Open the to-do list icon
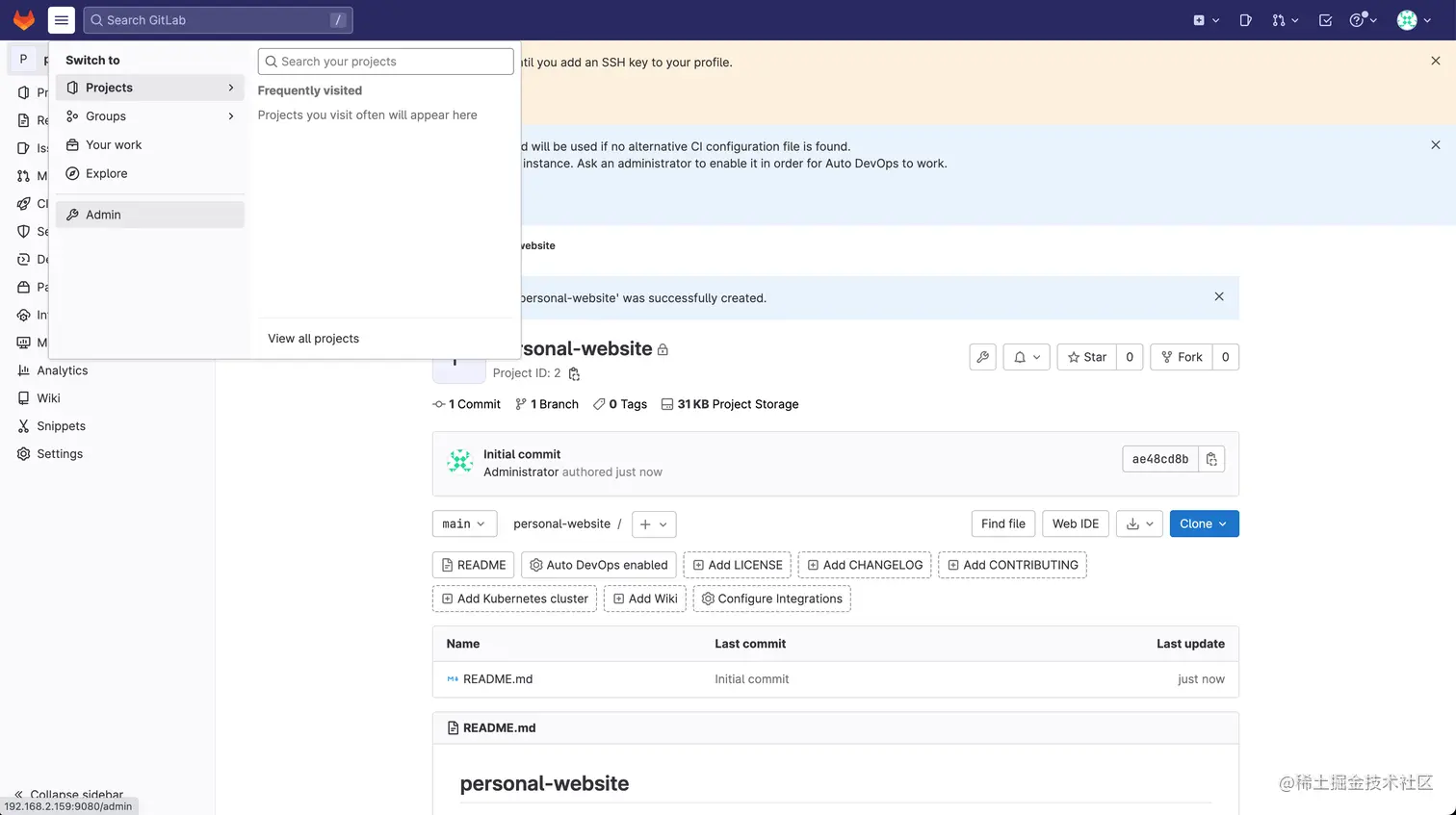The width and height of the screenshot is (1456, 815). [x=1325, y=20]
